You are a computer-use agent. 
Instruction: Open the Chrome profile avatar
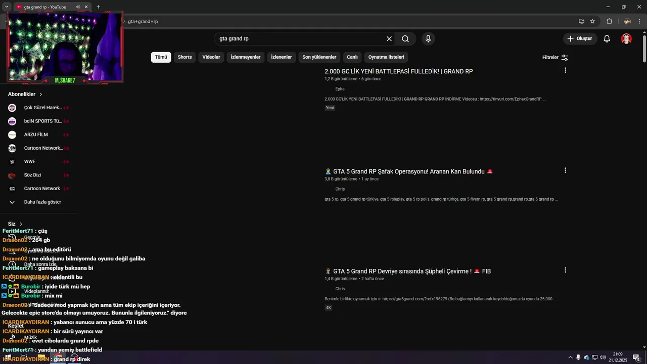(x=627, y=21)
